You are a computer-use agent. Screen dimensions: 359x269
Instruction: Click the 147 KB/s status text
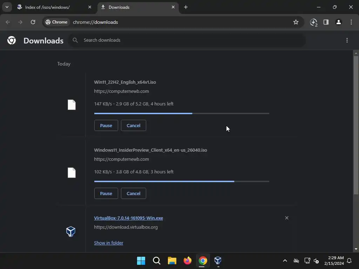(134, 104)
